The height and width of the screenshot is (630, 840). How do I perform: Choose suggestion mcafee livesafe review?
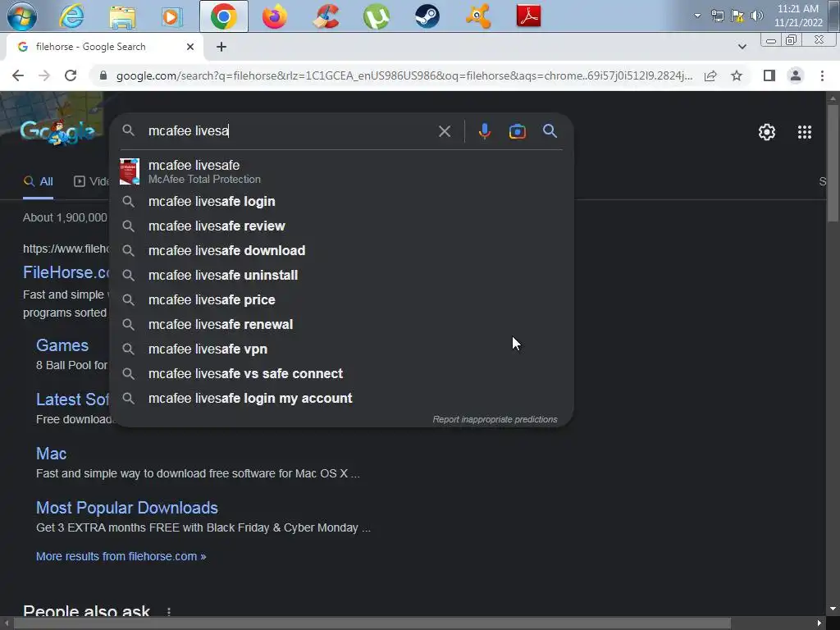(341, 226)
